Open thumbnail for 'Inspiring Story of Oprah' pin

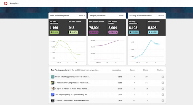pyautogui.click(x=53, y=95)
